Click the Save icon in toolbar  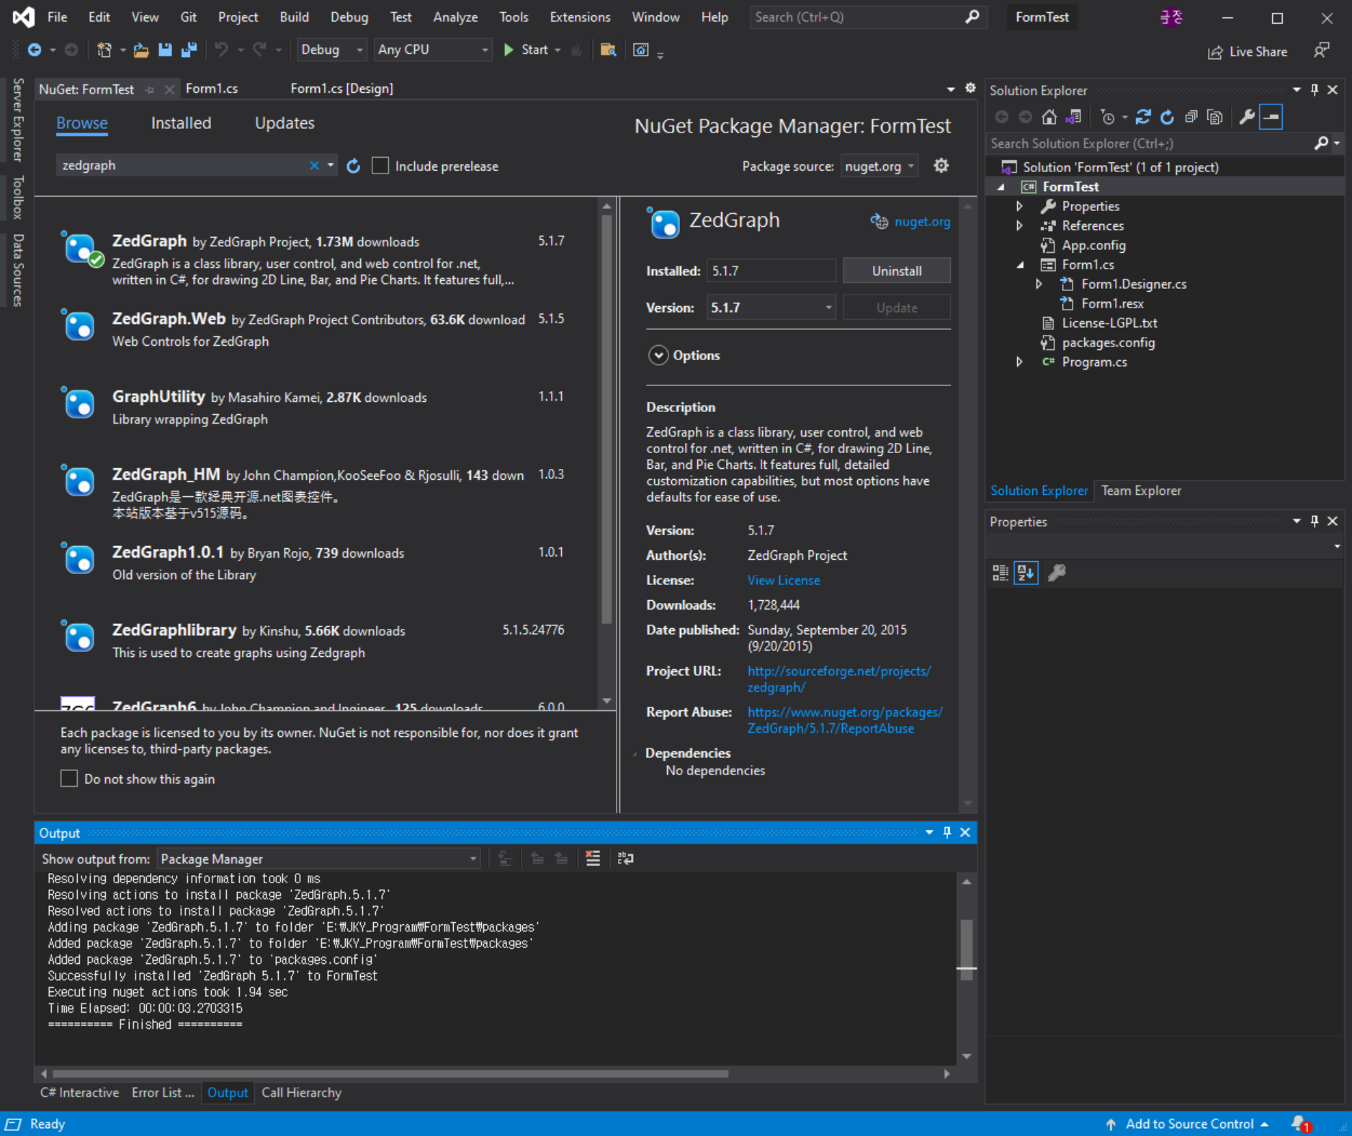(165, 50)
